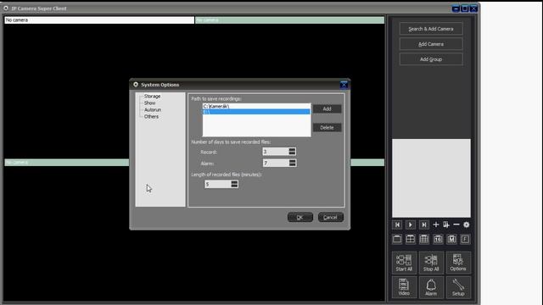Select the first 'No camera' pane header
543x305 pixels.
(99, 20)
